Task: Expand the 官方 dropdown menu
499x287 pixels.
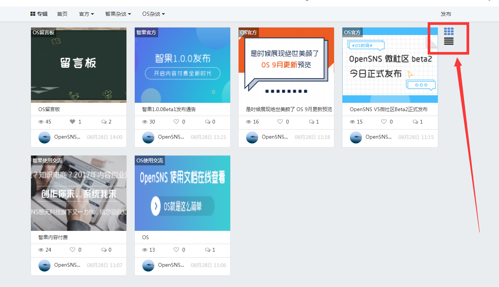Action: pyautogui.click(x=86, y=14)
